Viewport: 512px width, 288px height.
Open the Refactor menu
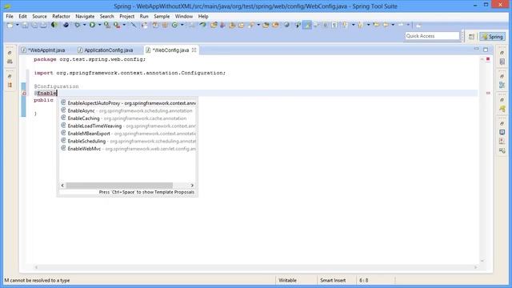(x=61, y=16)
